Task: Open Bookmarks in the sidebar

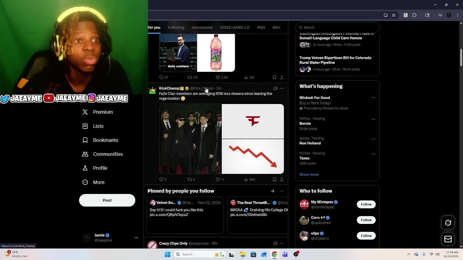Action: [x=100, y=140]
